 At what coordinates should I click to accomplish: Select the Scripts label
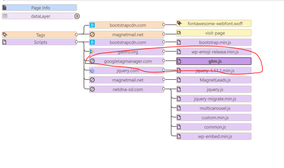(x=40, y=42)
